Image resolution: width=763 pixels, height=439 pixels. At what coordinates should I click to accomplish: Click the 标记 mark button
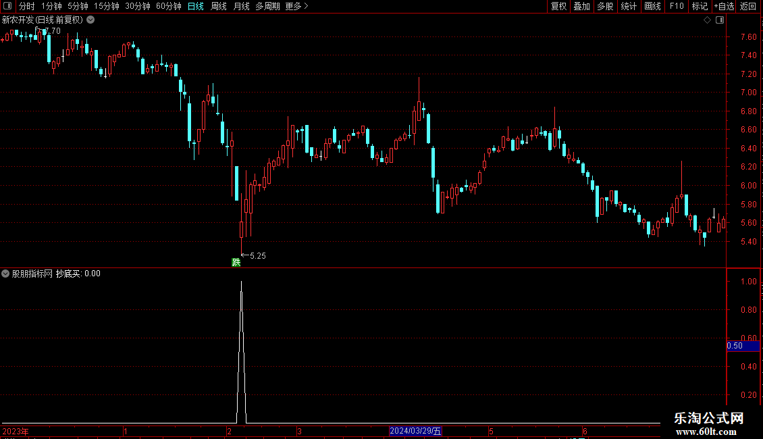700,6
